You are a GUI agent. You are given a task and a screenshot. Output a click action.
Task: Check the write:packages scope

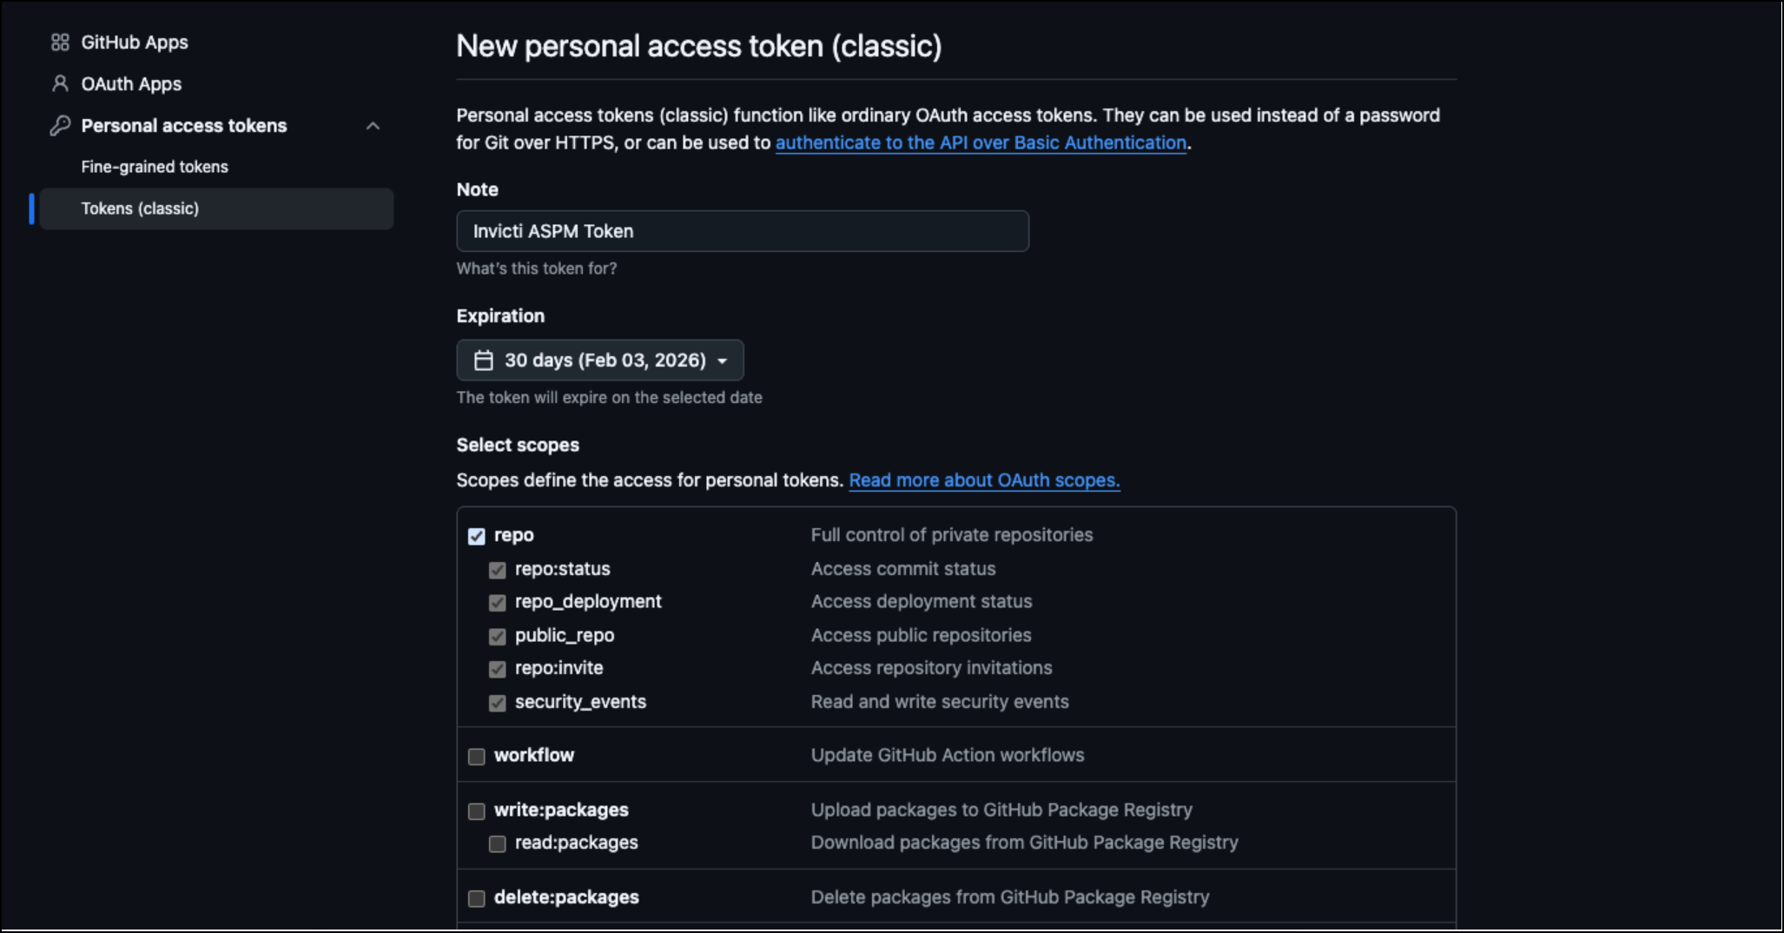coord(477,811)
